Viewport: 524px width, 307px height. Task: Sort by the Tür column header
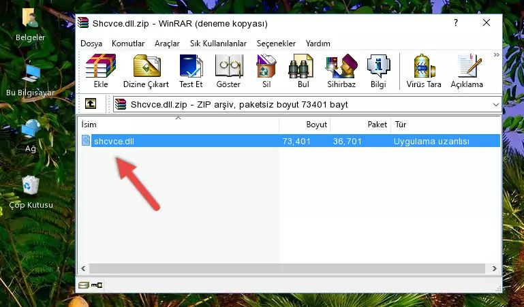pyautogui.click(x=446, y=125)
